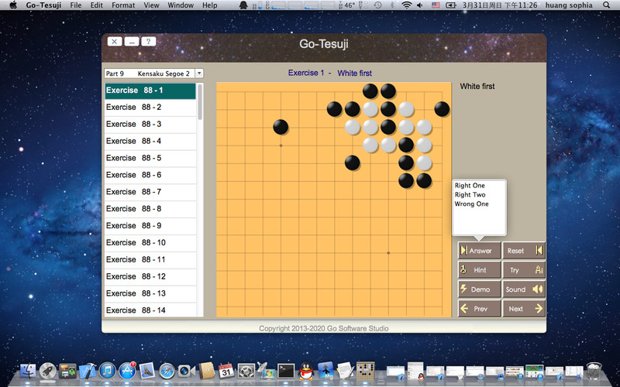
Task: Open Time Machine menu bar icon
Action: [x=378, y=5]
